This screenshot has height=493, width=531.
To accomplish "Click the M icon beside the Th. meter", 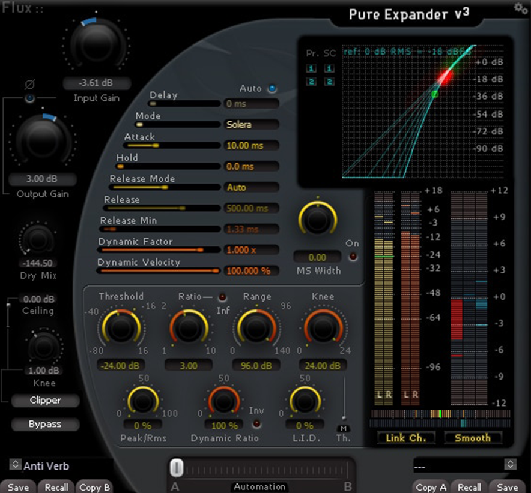I will click(344, 429).
